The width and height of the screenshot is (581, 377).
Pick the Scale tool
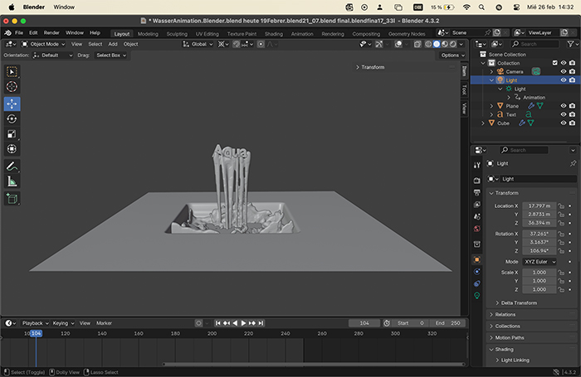(x=12, y=133)
